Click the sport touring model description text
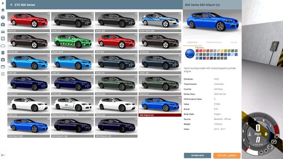 tap(210, 70)
